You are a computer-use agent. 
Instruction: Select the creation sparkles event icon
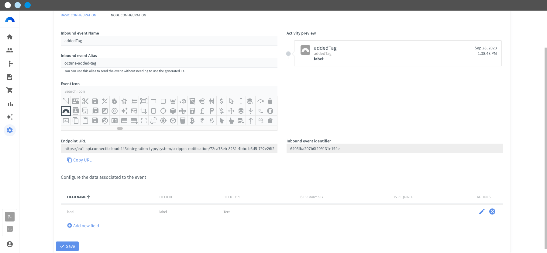[124, 111]
